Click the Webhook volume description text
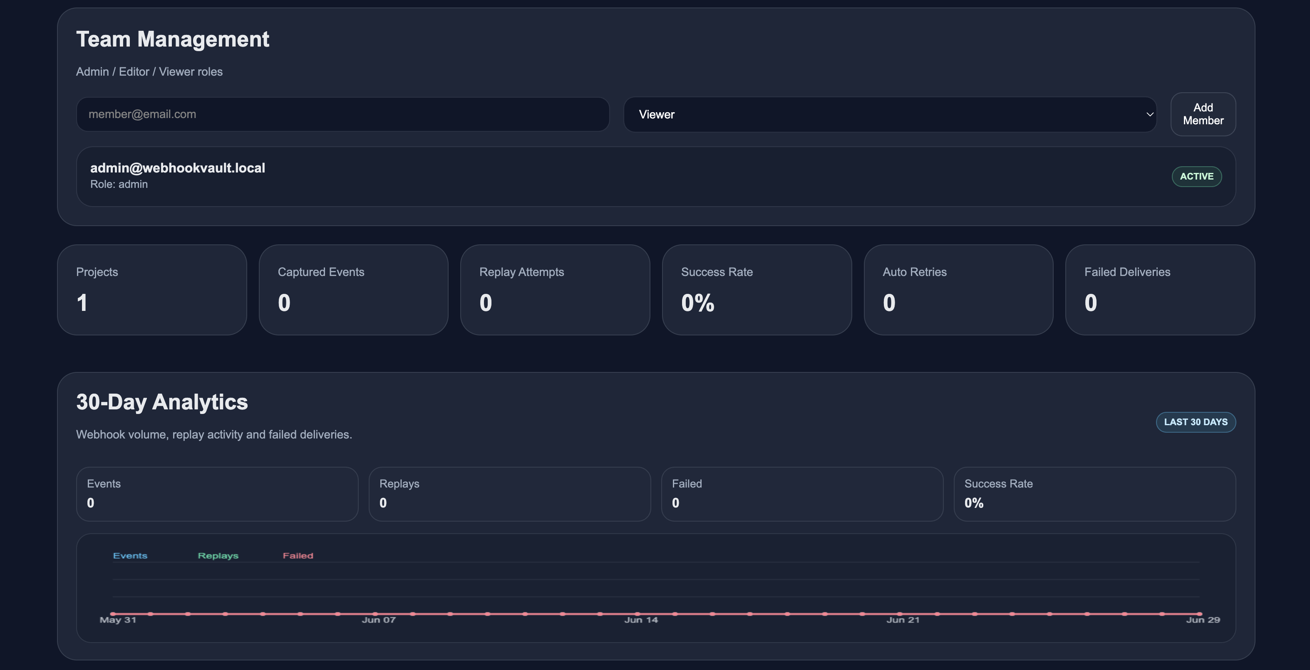Image resolution: width=1310 pixels, height=670 pixels. pos(214,434)
